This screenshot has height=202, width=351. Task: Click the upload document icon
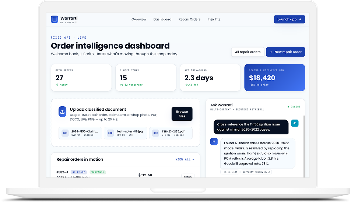coord(63,111)
